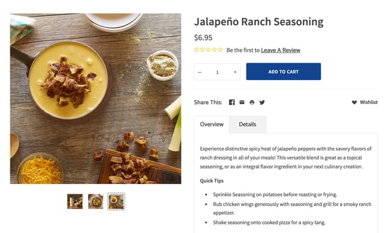Click the main product photo
The height and width of the screenshot is (233, 388).
coord(96,99)
